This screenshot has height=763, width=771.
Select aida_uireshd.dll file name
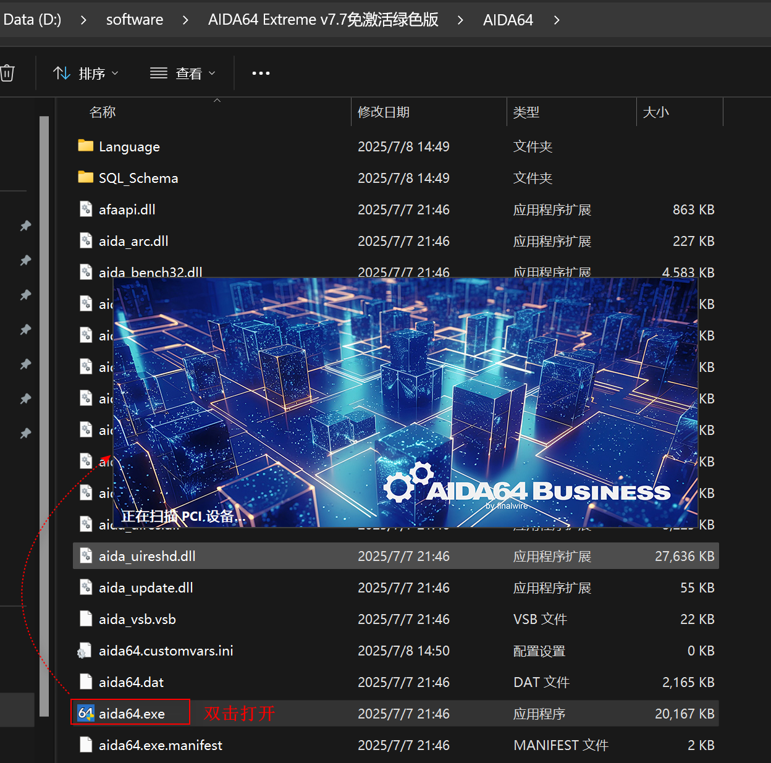click(x=147, y=556)
